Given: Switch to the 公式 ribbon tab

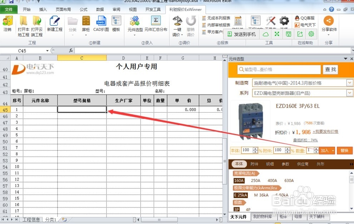Looking at the screenshot, I should tap(84, 9).
